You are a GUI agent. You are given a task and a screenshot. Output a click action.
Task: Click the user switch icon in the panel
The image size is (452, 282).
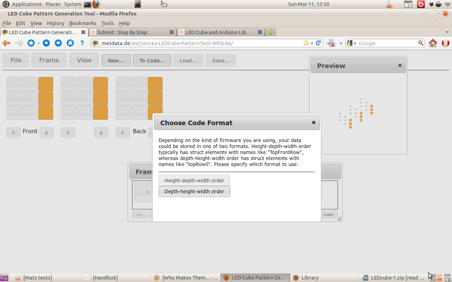[x=389, y=4]
